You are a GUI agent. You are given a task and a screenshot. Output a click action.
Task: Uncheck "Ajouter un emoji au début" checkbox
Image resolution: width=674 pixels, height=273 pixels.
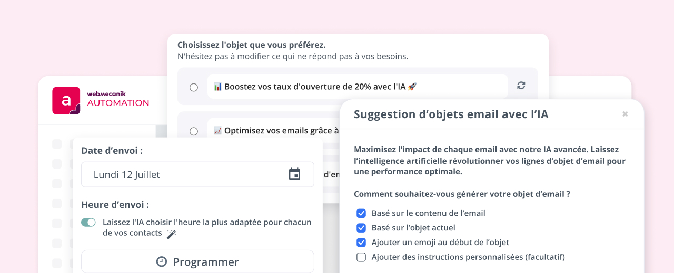click(x=361, y=243)
